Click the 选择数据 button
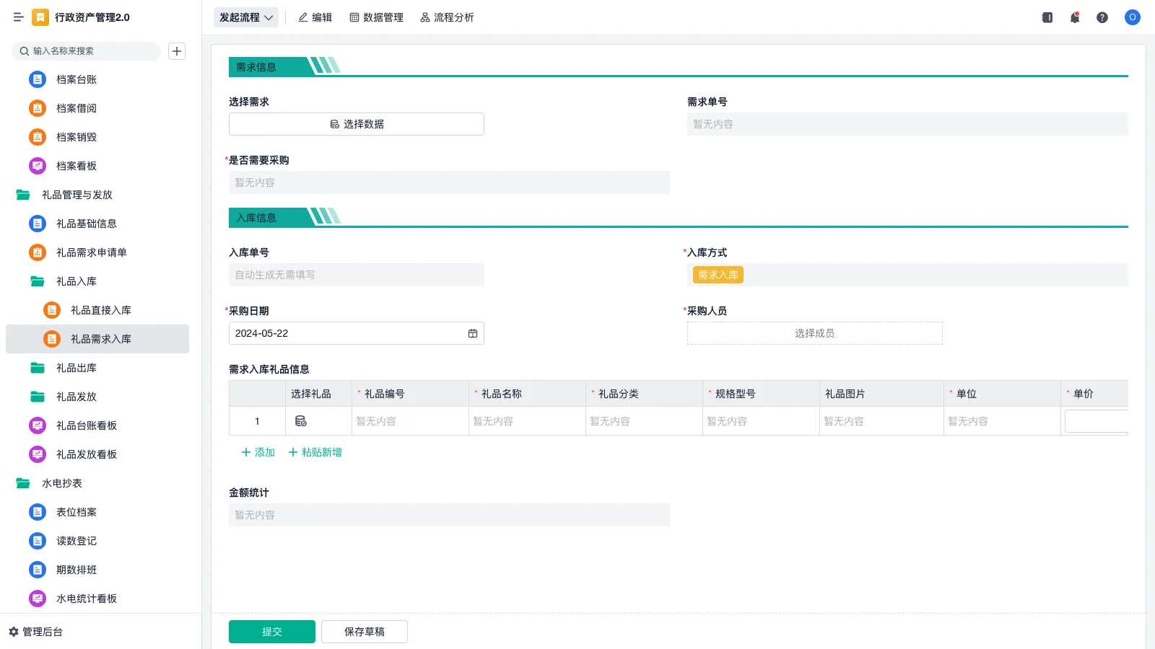This screenshot has width=1155, height=649. pos(357,124)
